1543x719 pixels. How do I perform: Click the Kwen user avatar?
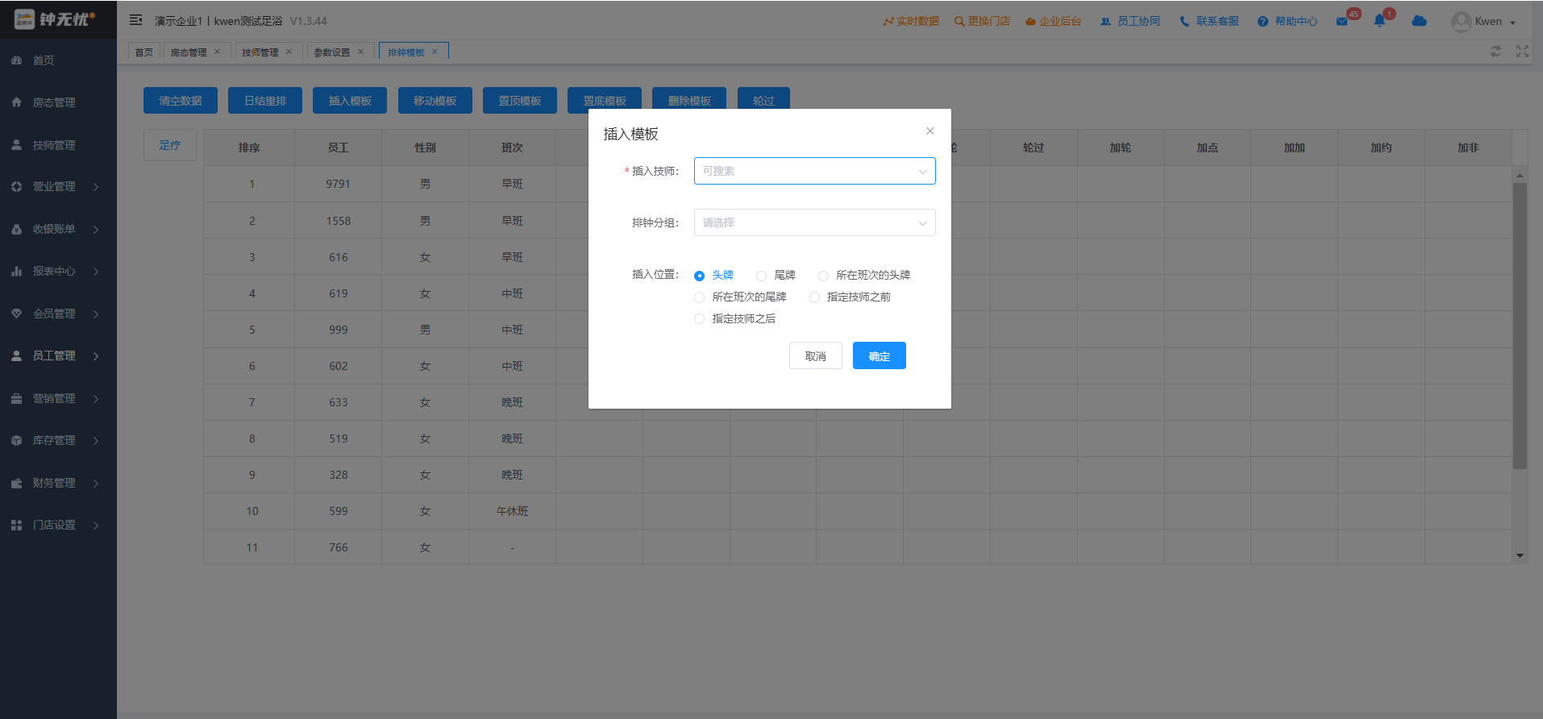tap(1461, 22)
